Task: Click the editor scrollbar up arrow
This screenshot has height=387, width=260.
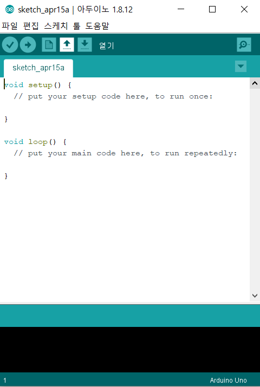Action: (x=255, y=83)
